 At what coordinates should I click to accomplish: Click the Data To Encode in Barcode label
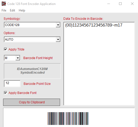(x=83, y=19)
